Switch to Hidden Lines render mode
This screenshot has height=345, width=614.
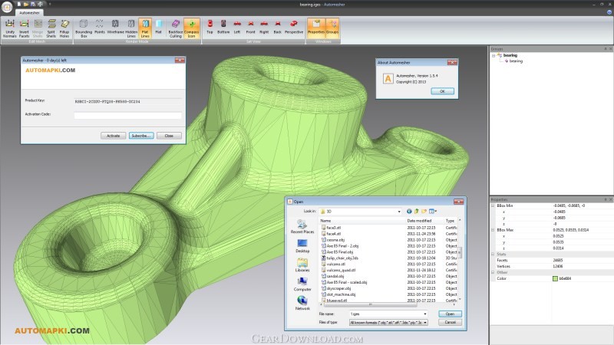131,28
